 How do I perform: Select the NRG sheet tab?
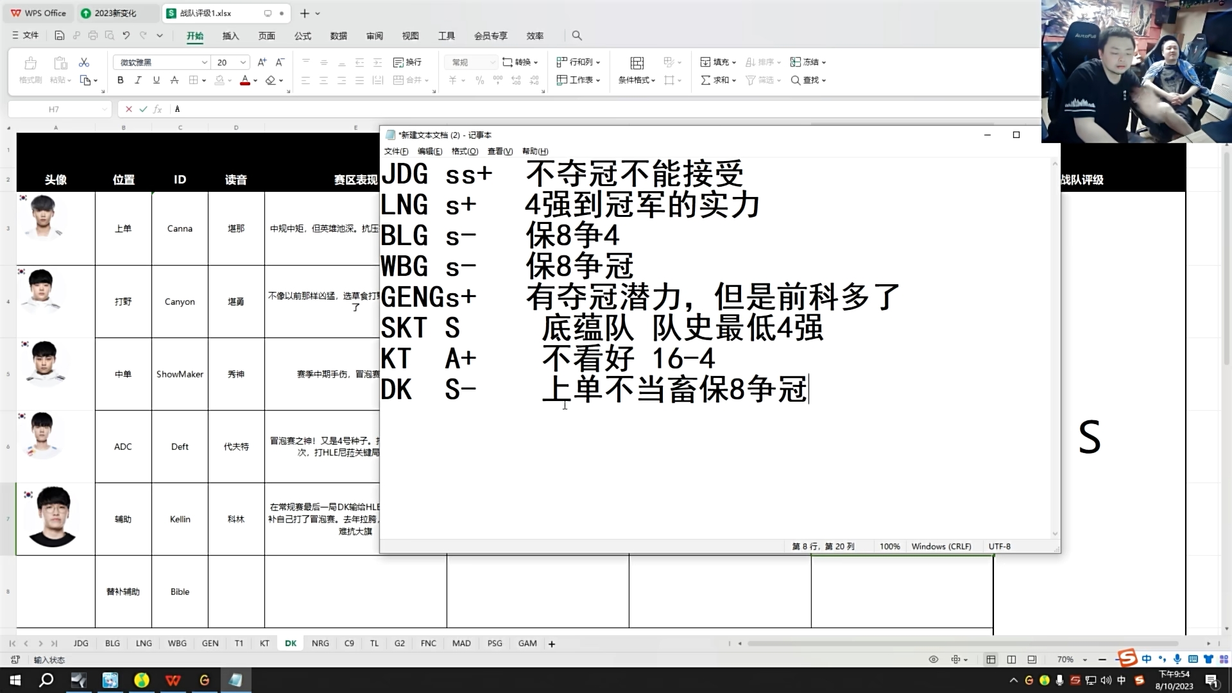[320, 643]
